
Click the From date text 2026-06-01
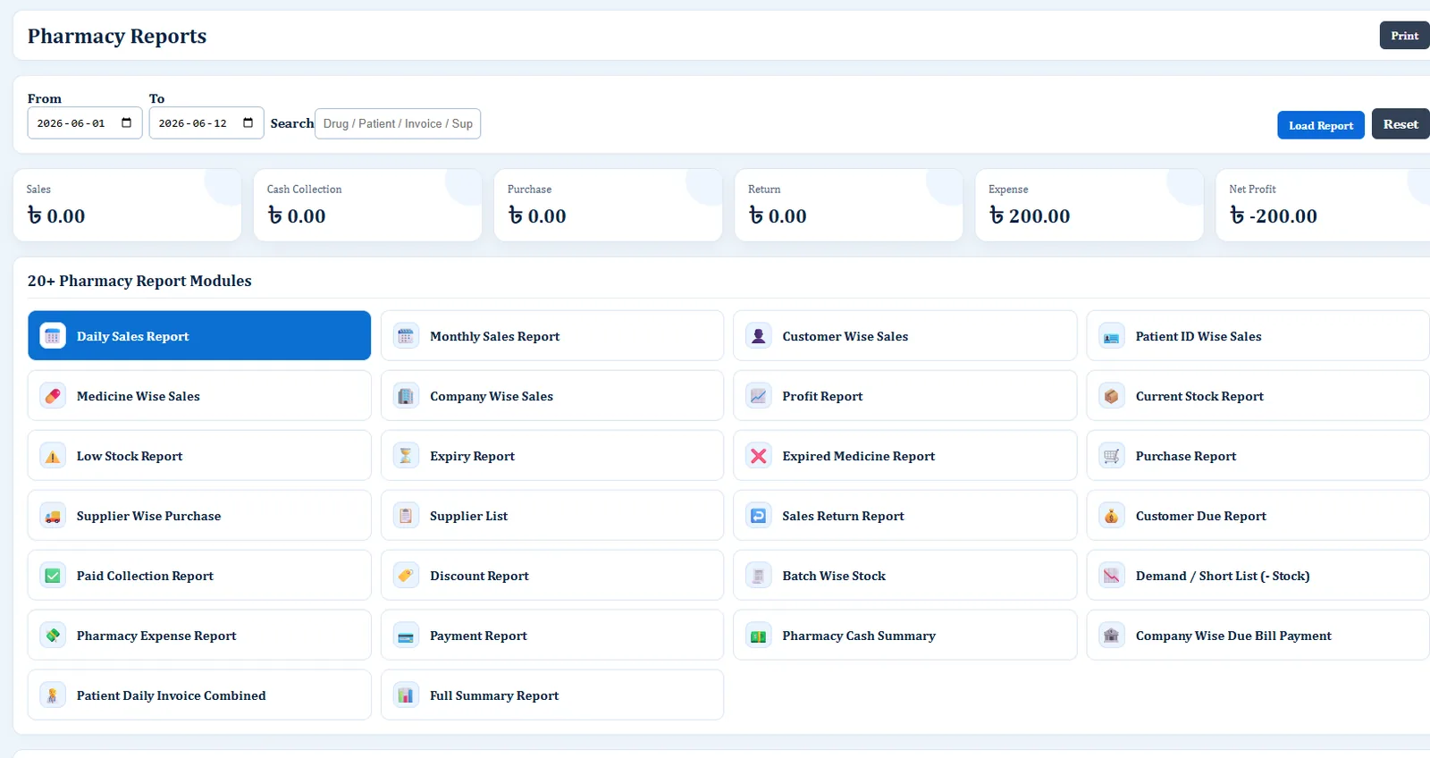[x=71, y=123]
